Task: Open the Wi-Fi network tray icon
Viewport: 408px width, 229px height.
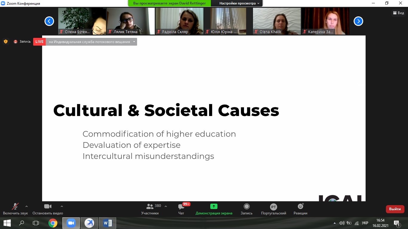Action: coord(356,223)
